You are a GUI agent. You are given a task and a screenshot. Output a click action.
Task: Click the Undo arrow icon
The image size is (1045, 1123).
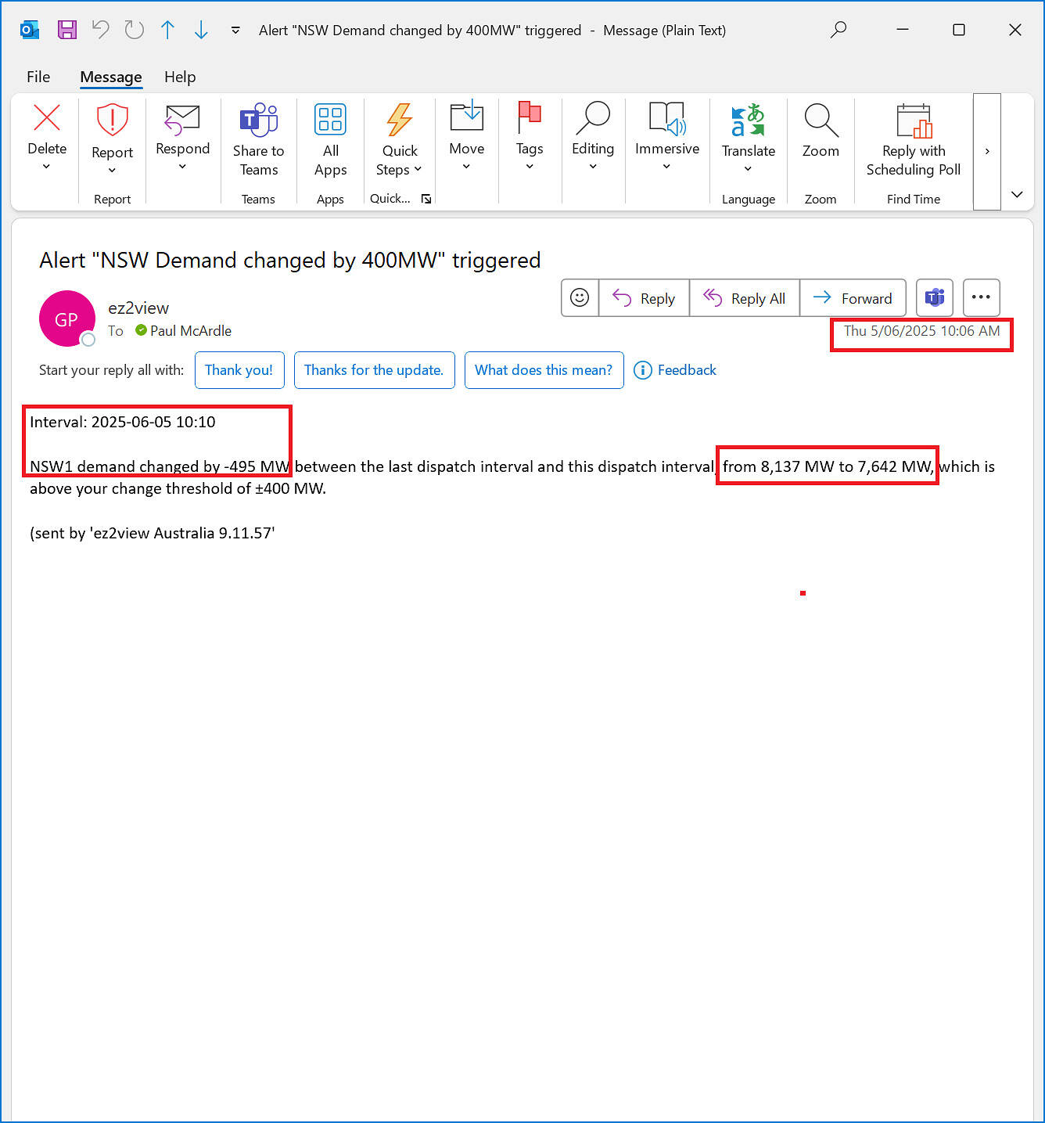[x=101, y=30]
